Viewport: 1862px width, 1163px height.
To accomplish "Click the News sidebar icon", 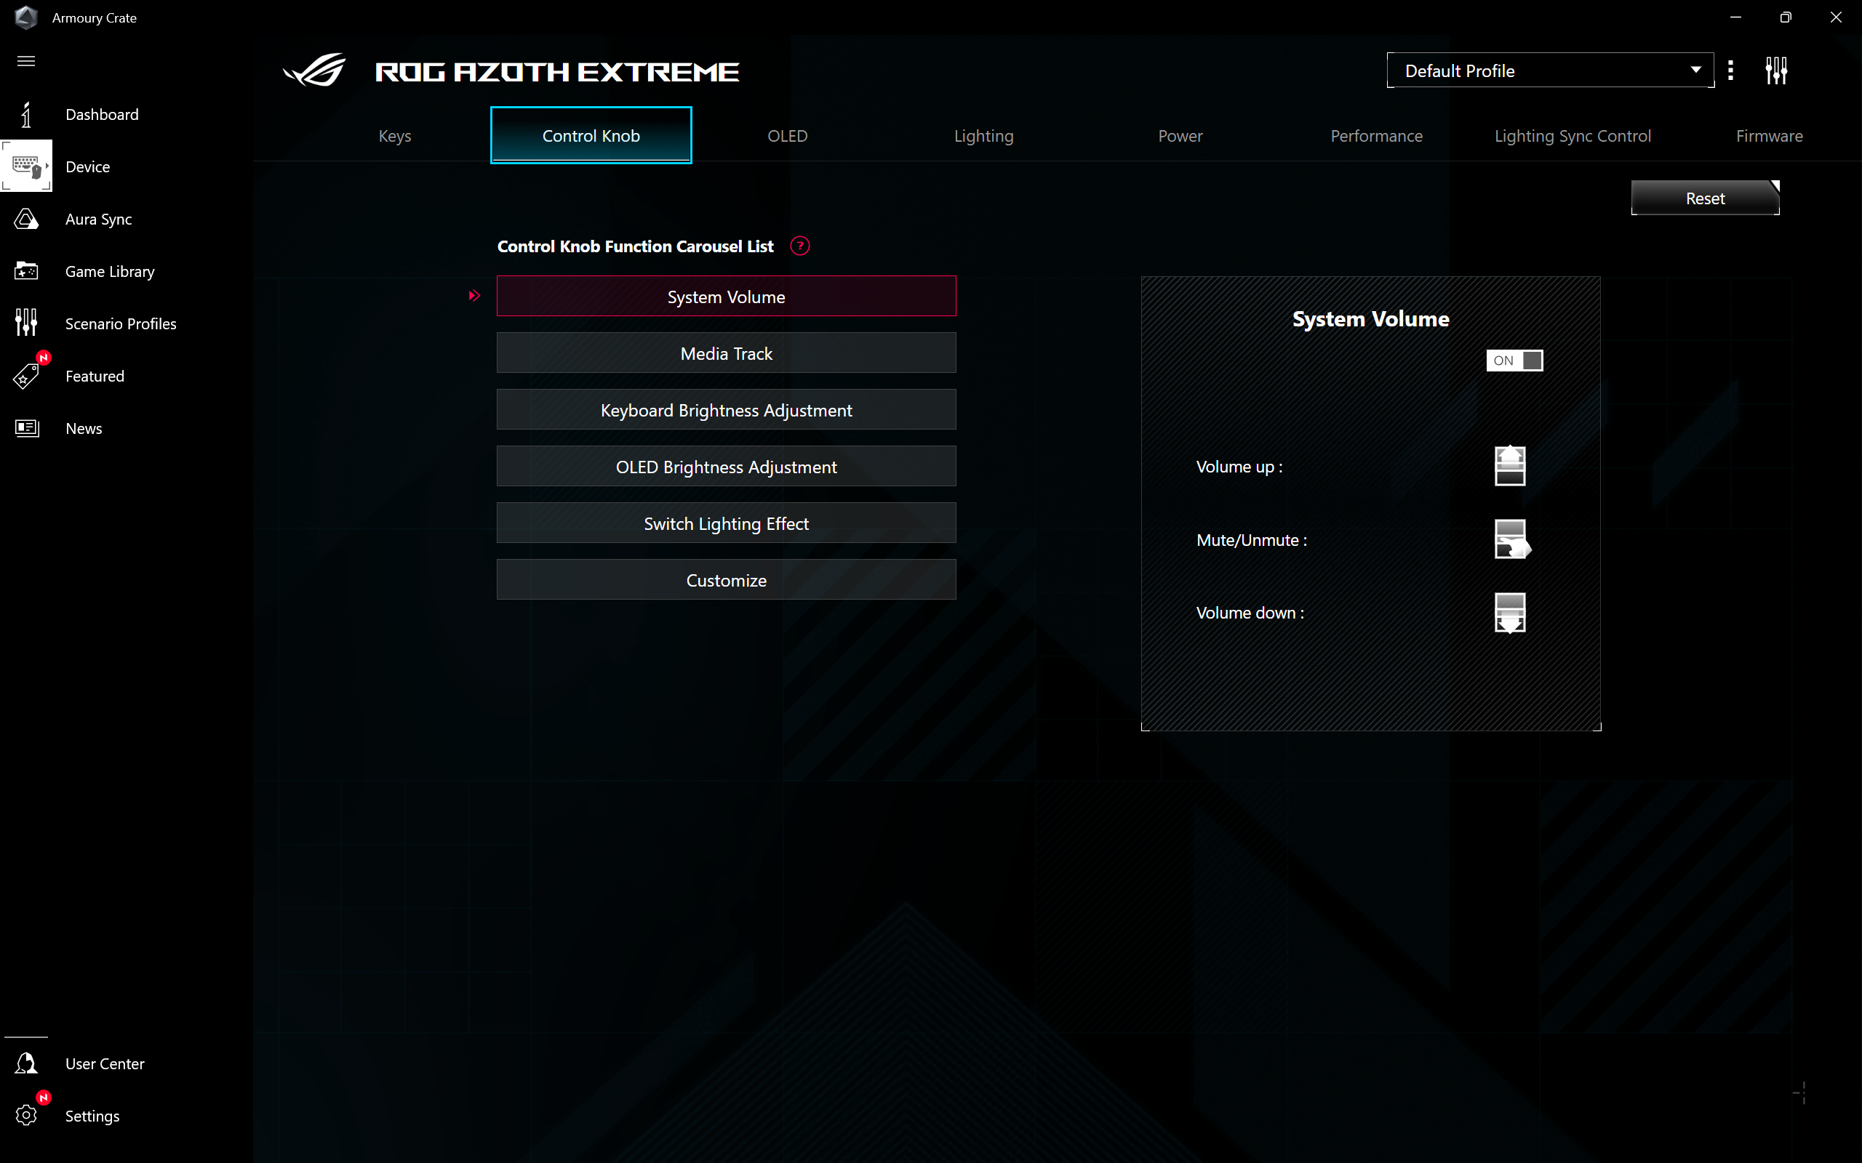I will point(26,428).
